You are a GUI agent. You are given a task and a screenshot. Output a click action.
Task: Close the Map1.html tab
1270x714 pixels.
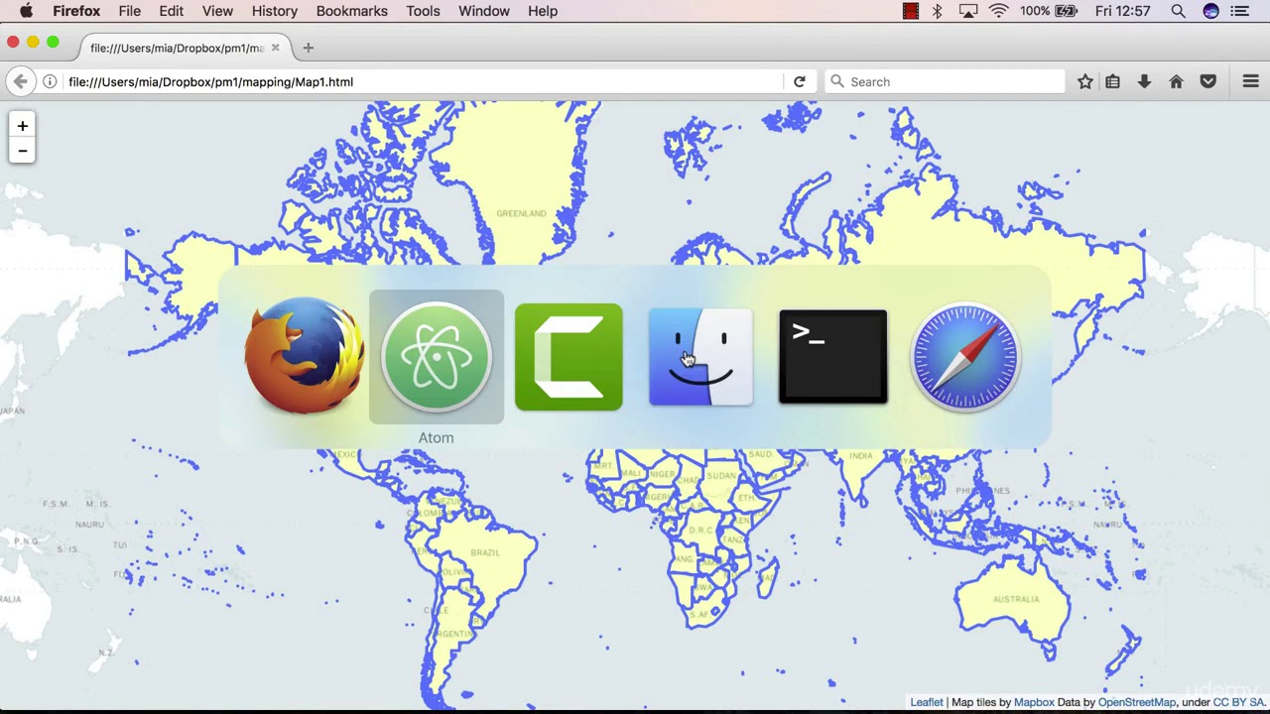pos(276,48)
